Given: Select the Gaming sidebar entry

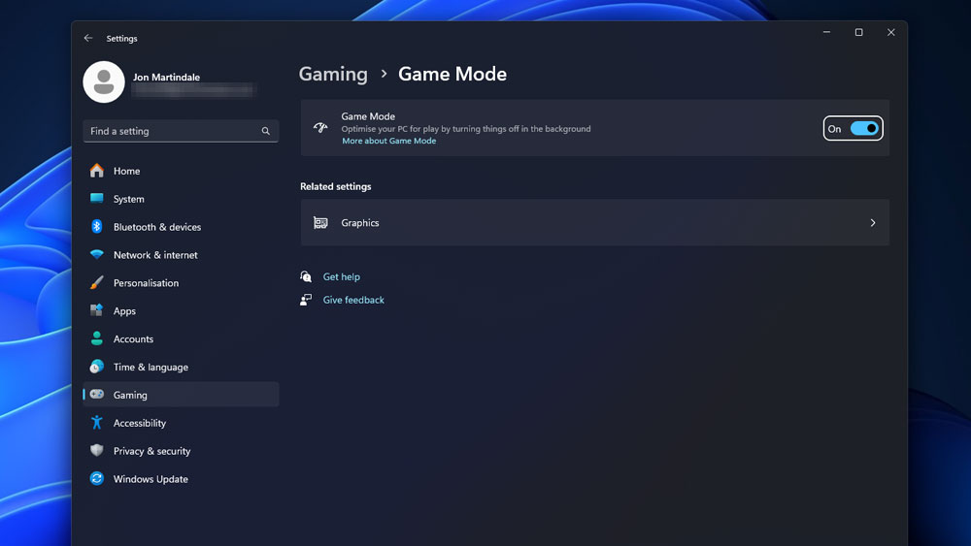Looking at the screenshot, I should [181, 395].
